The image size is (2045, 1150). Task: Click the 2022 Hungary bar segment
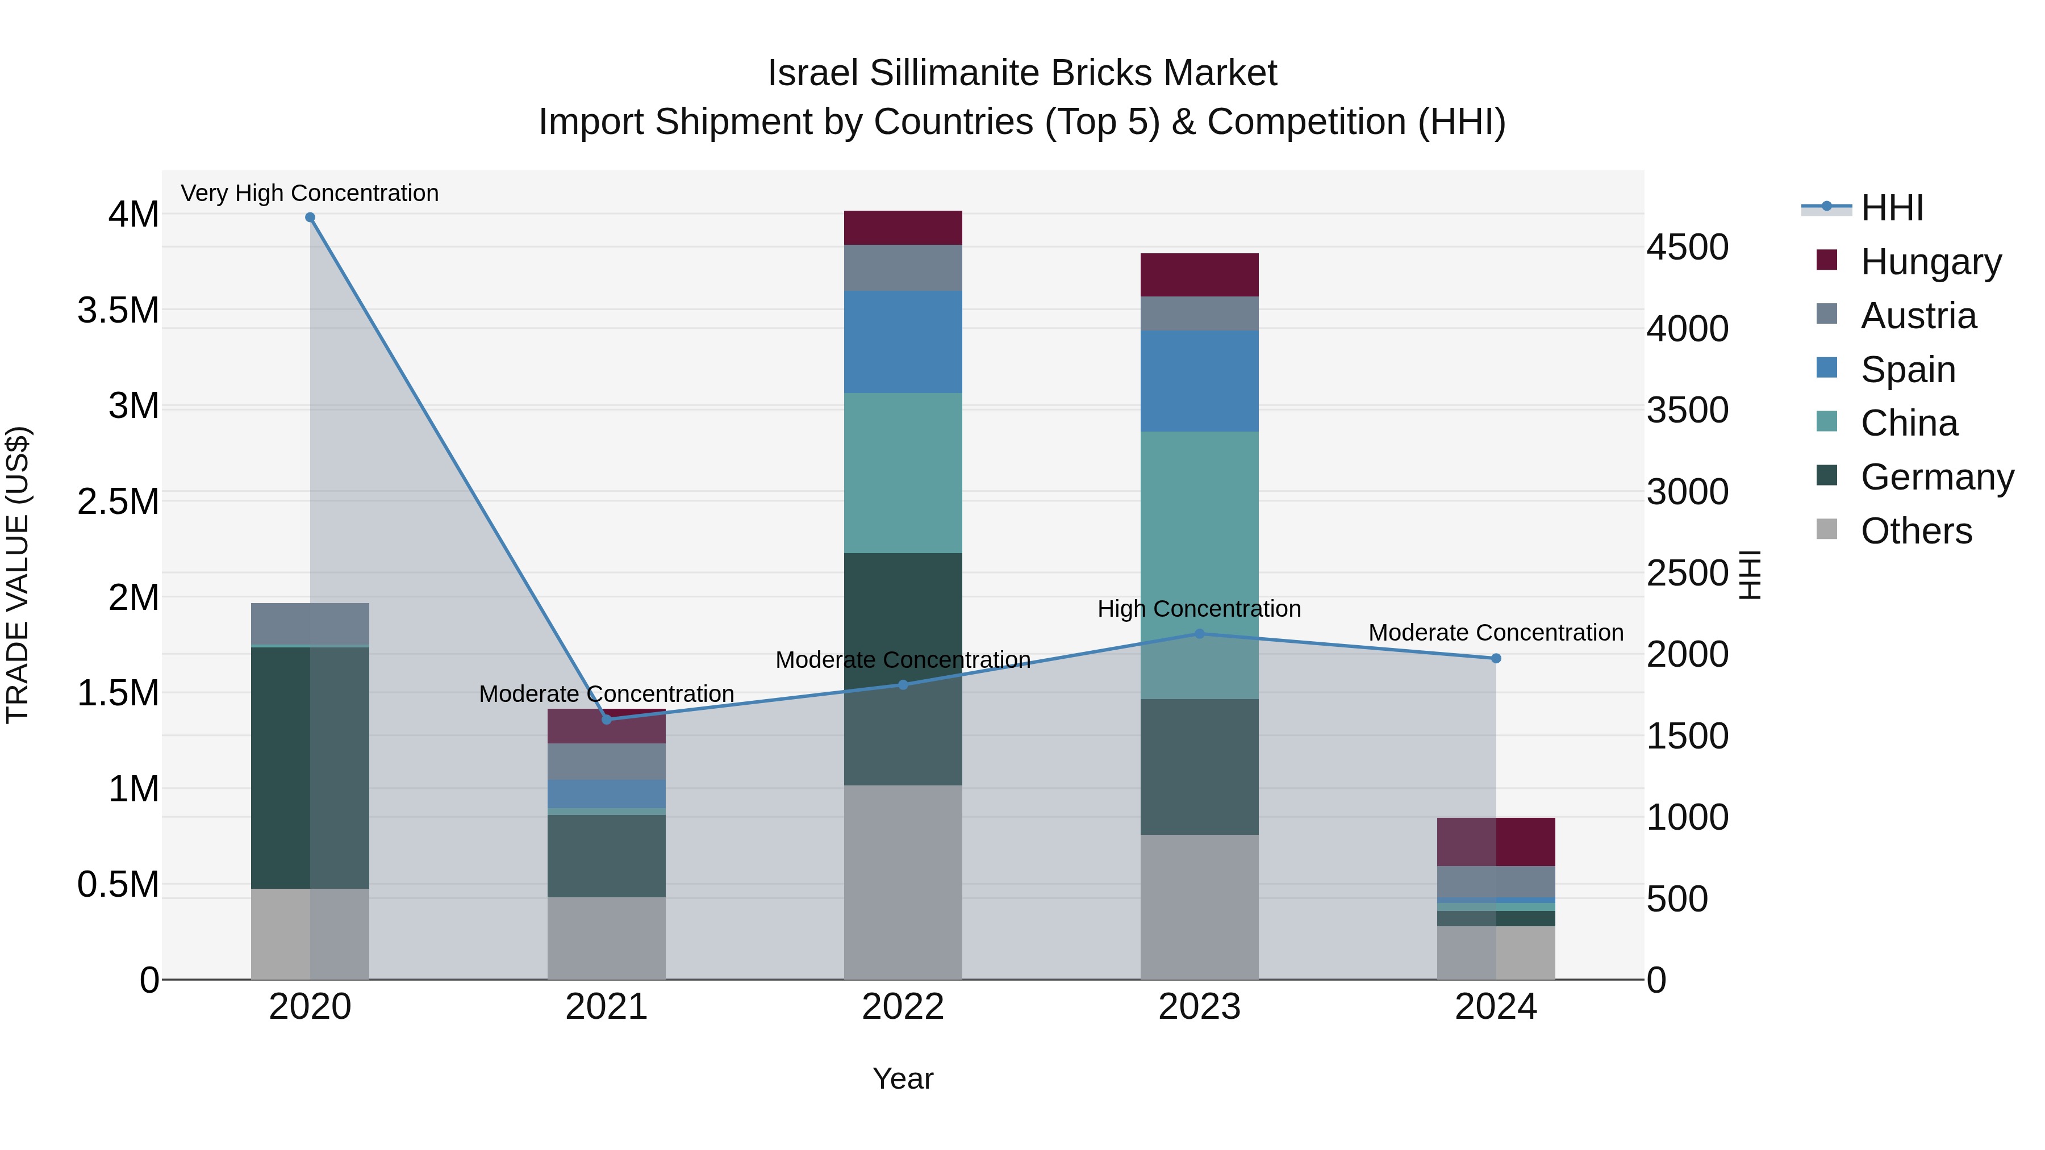(x=903, y=228)
